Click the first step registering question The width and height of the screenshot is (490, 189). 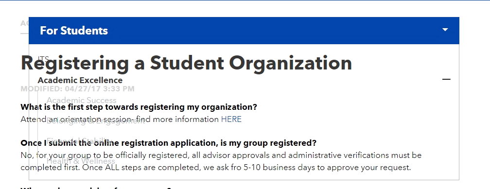(139, 107)
